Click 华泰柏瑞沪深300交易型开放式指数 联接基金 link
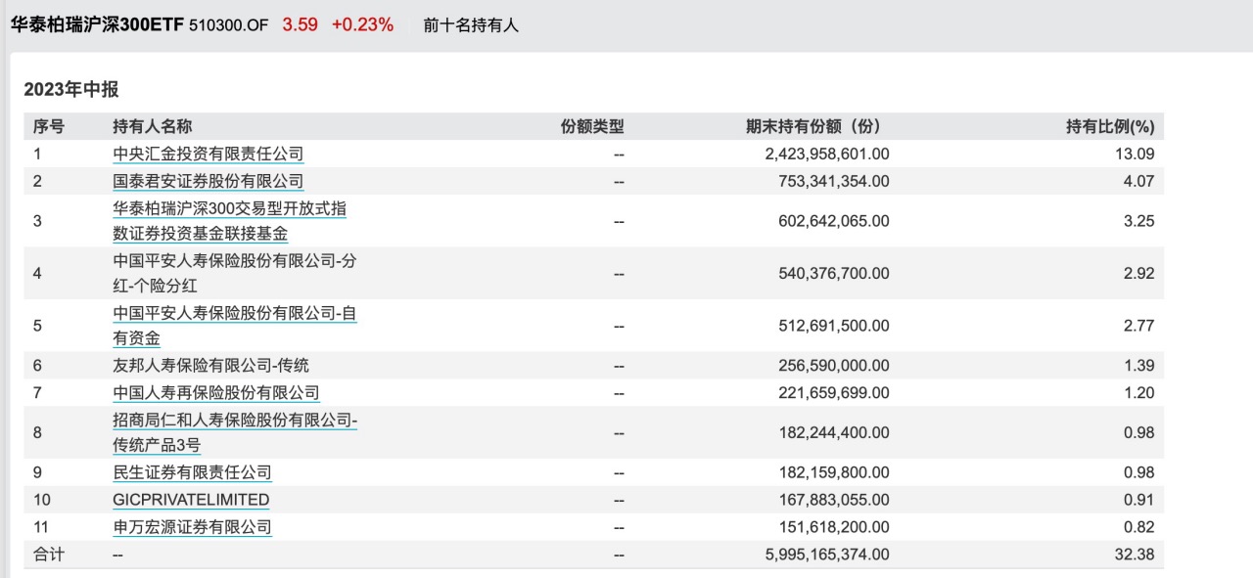The width and height of the screenshot is (1253, 578). pyautogui.click(x=229, y=221)
